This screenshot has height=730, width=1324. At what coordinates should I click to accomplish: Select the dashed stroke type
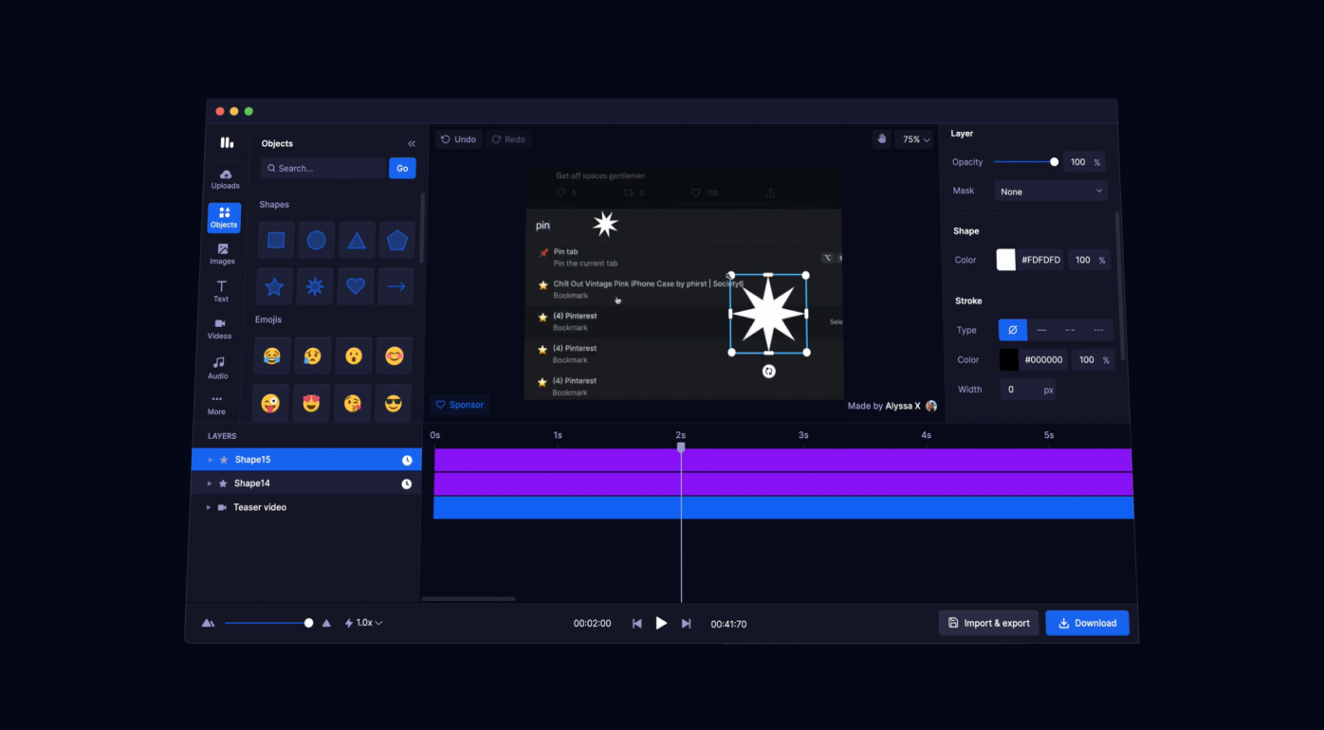(x=1070, y=330)
